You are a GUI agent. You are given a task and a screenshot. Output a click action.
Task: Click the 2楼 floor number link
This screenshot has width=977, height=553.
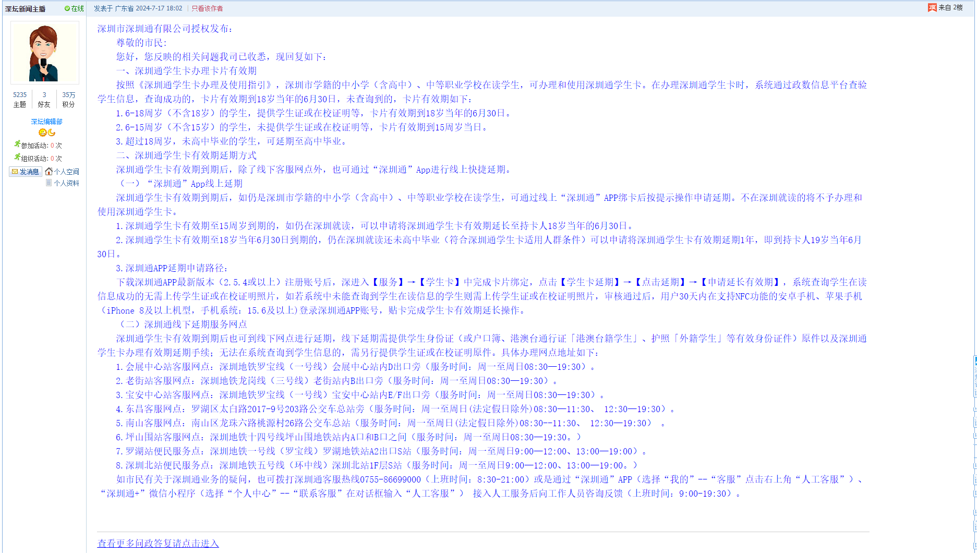click(958, 7)
